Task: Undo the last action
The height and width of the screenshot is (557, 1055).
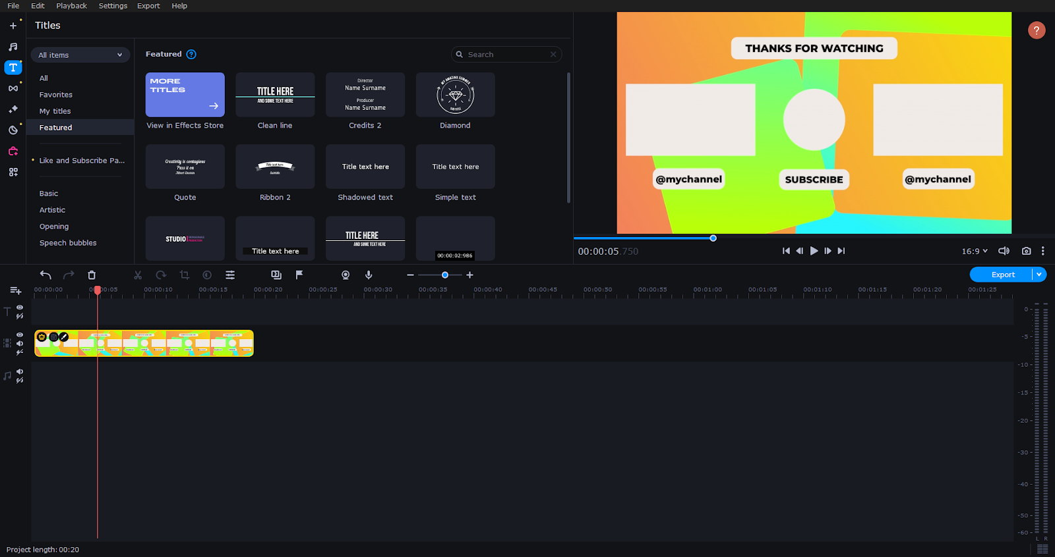Action: [45, 275]
